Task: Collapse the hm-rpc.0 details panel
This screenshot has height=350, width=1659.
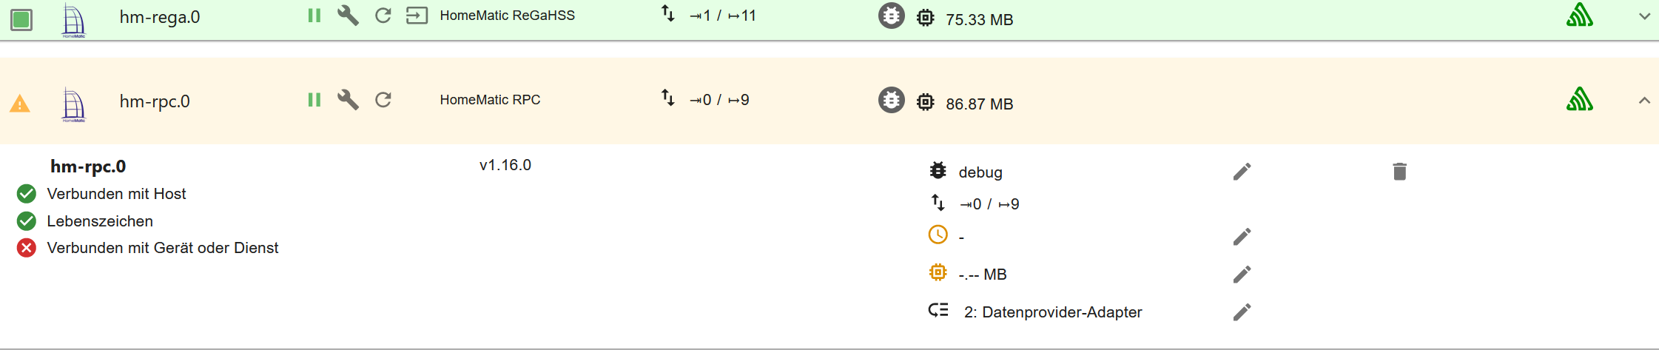Action: click(x=1644, y=101)
